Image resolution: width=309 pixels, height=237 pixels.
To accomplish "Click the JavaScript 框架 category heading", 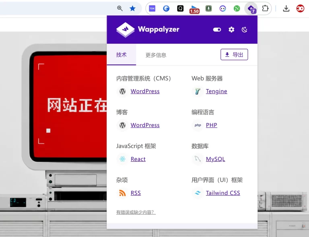I will [x=136, y=146].
